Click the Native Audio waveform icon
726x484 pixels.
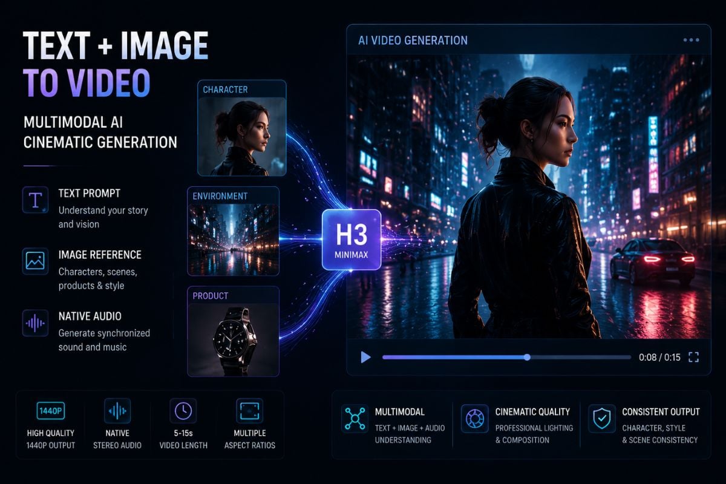(35, 322)
